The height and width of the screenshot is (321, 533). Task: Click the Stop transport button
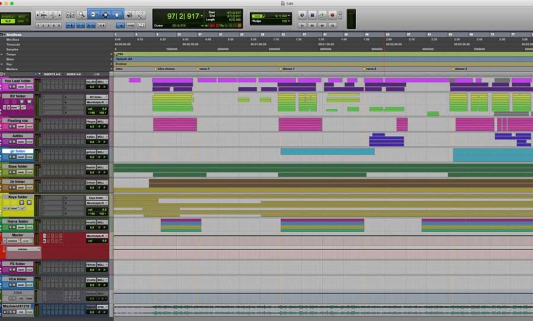pos(312,15)
